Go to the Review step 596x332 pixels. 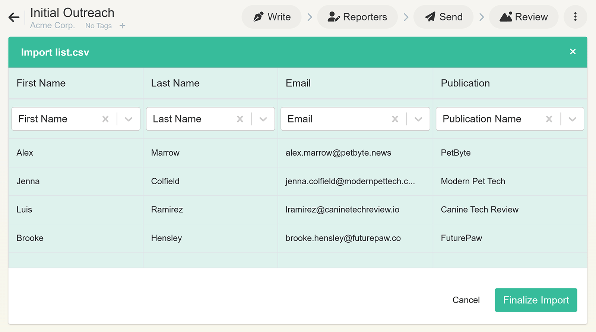(523, 17)
